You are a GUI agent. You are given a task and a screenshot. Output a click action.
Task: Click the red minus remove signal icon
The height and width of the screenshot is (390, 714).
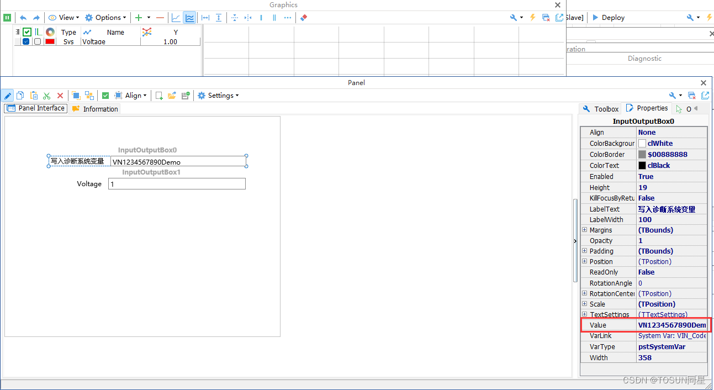click(160, 18)
